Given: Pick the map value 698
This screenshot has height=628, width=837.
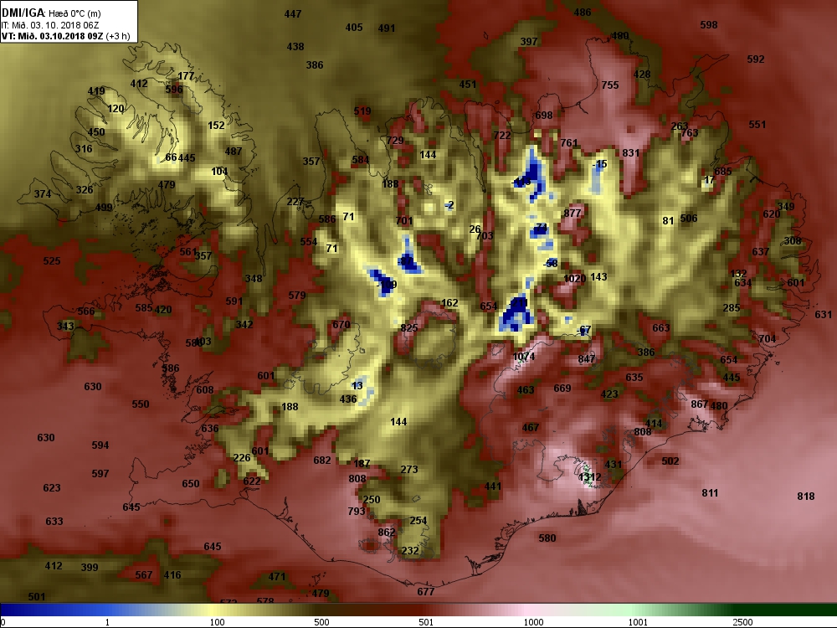Looking at the screenshot, I should click(544, 115).
